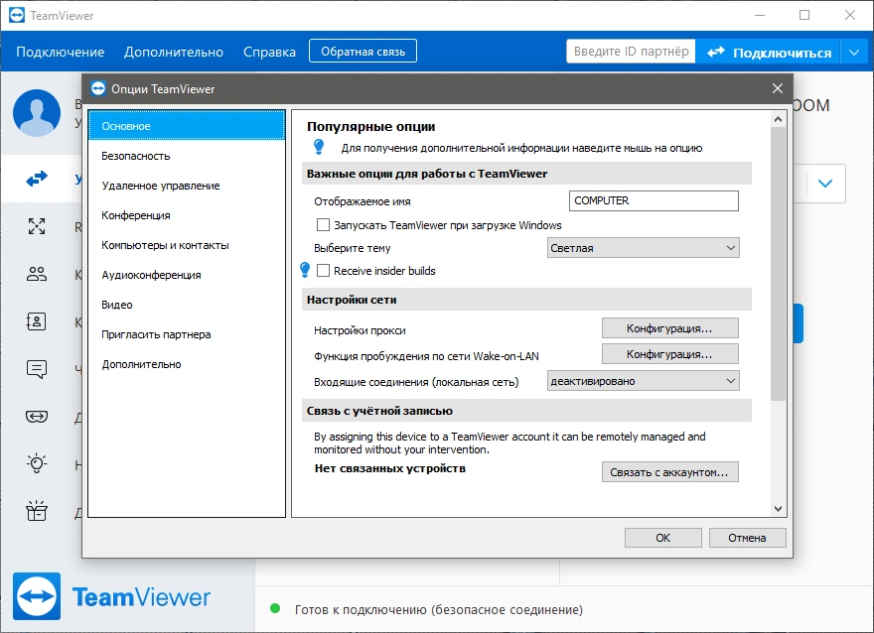Click the options scrollbar up arrow

click(x=778, y=119)
